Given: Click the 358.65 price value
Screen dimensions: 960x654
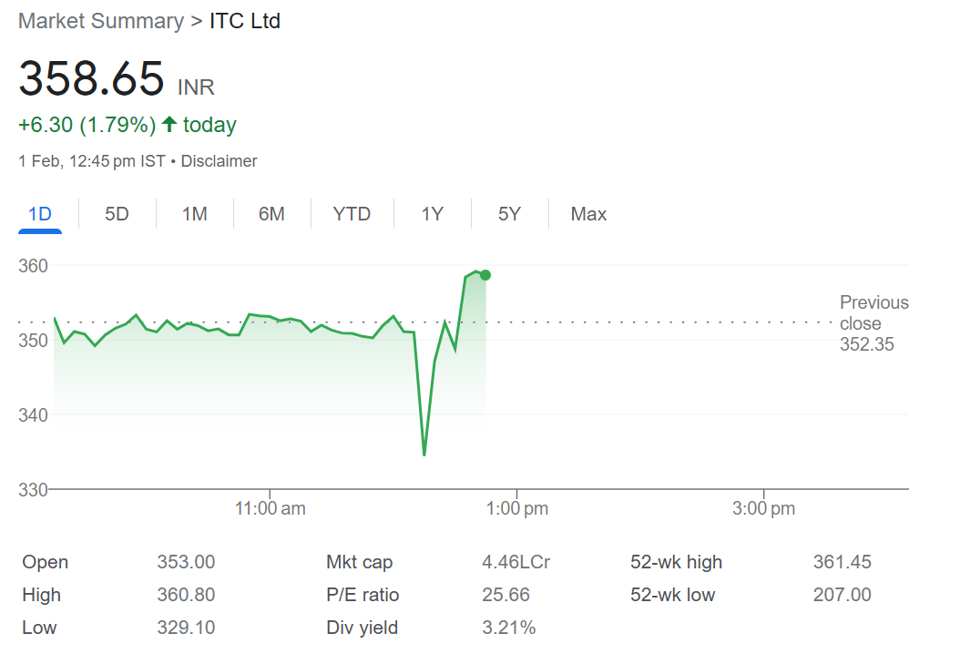Looking at the screenshot, I should [91, 78].
